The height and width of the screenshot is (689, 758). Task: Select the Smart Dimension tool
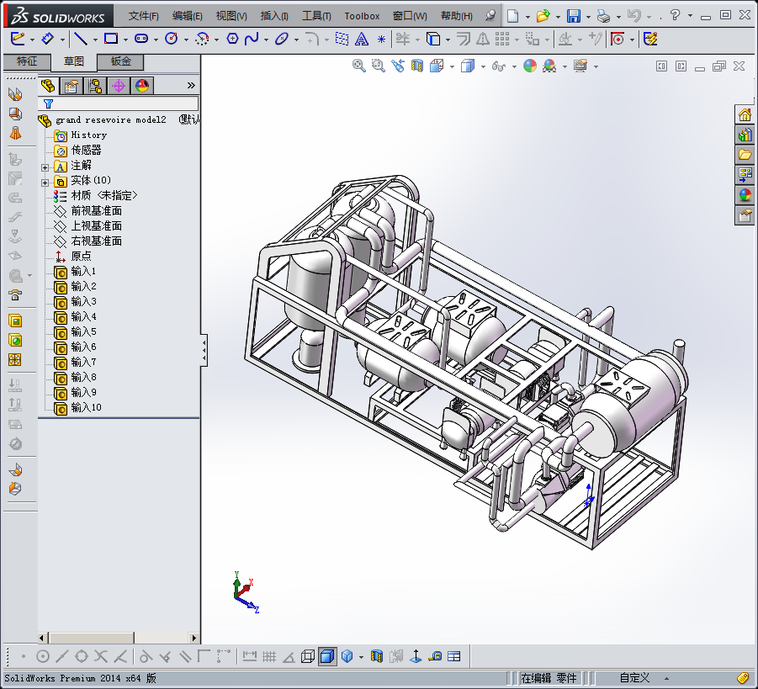(48, 39)
